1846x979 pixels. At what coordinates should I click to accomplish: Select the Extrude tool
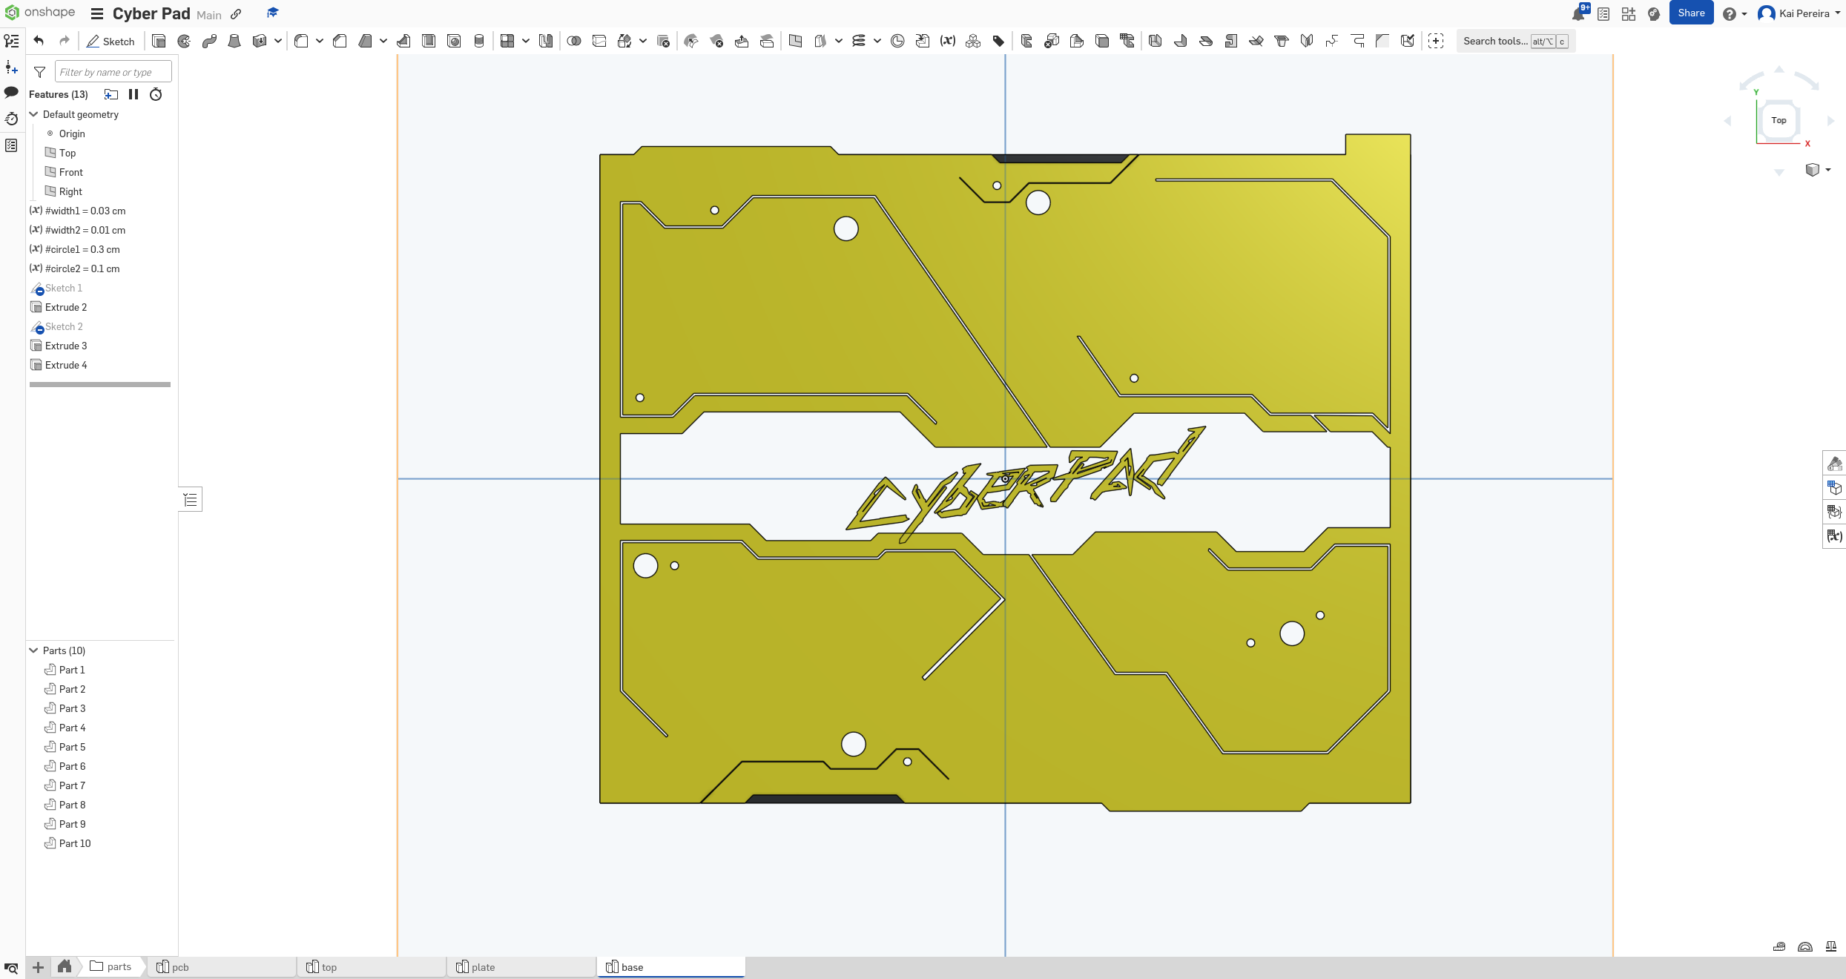[159, 41]
